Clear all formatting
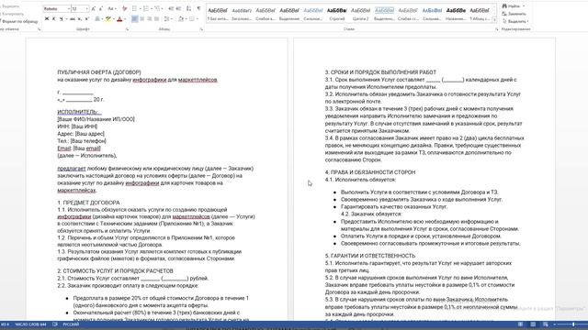Viewport: 588px width, 330px height. 125,8
